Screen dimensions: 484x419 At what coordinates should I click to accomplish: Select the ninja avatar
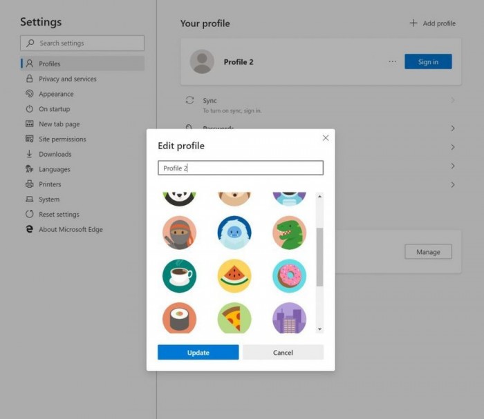click(x=179, y=233)
